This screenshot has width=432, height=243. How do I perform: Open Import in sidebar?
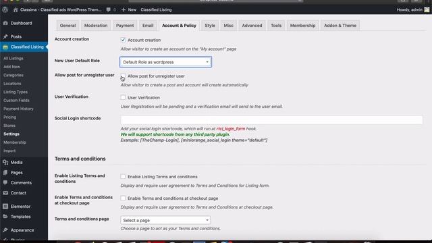(x=9, y=151)
